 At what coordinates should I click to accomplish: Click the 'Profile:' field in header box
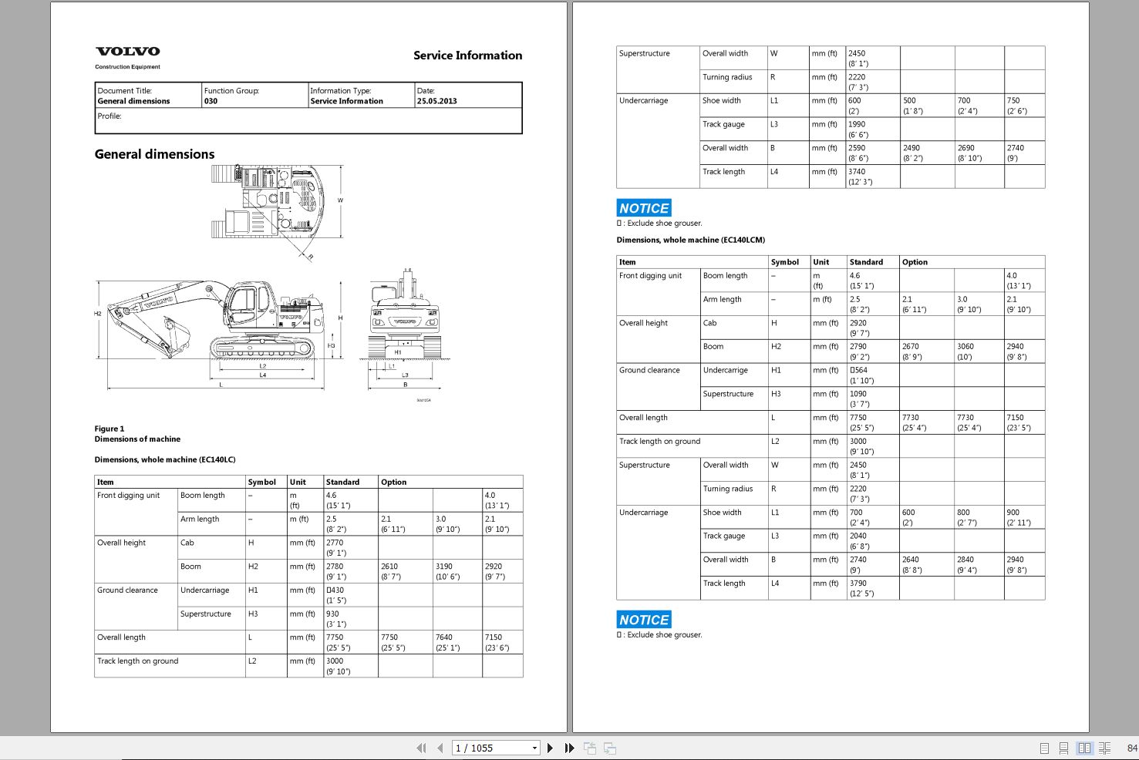pos(308,120)
